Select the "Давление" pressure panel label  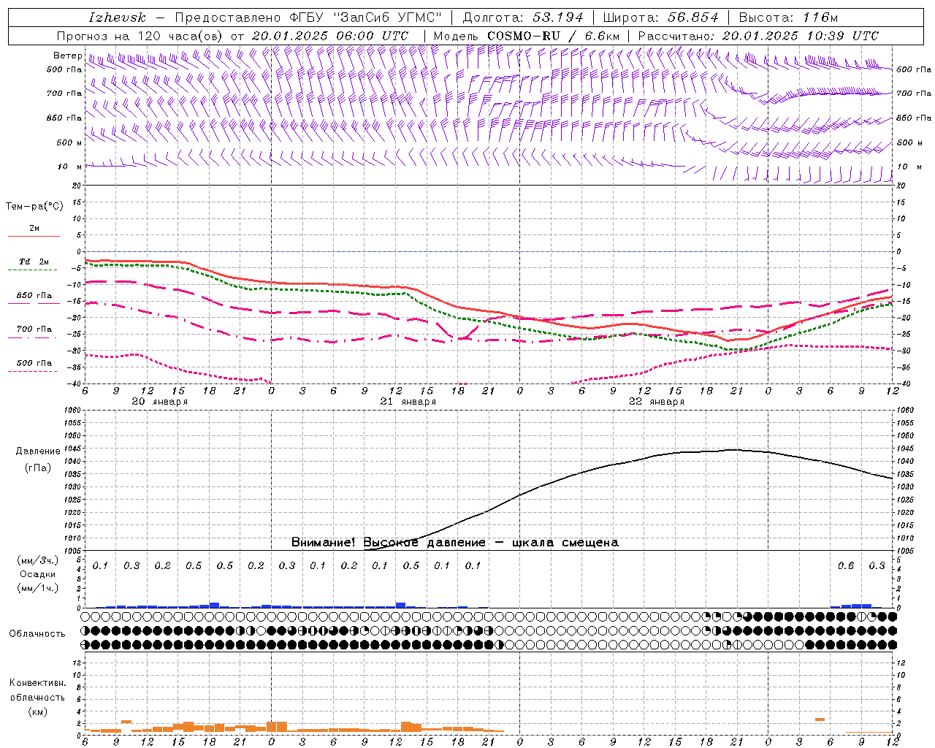coord(38,451)
